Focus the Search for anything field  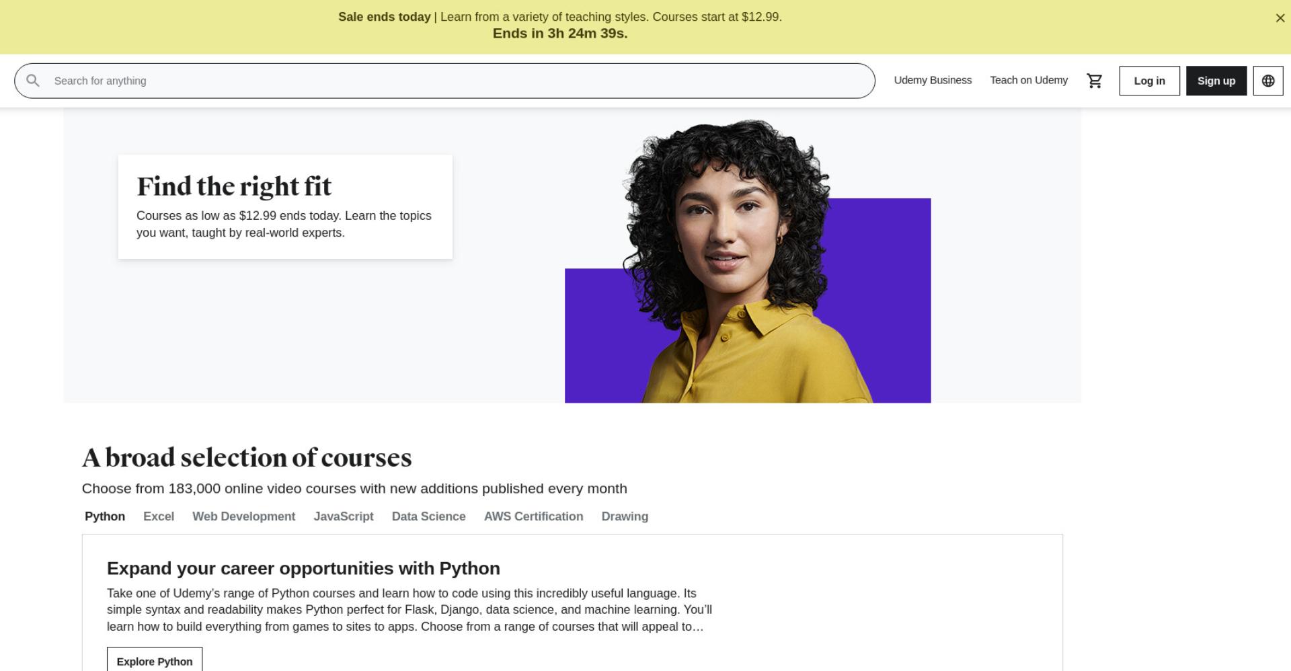pos(444,81)
